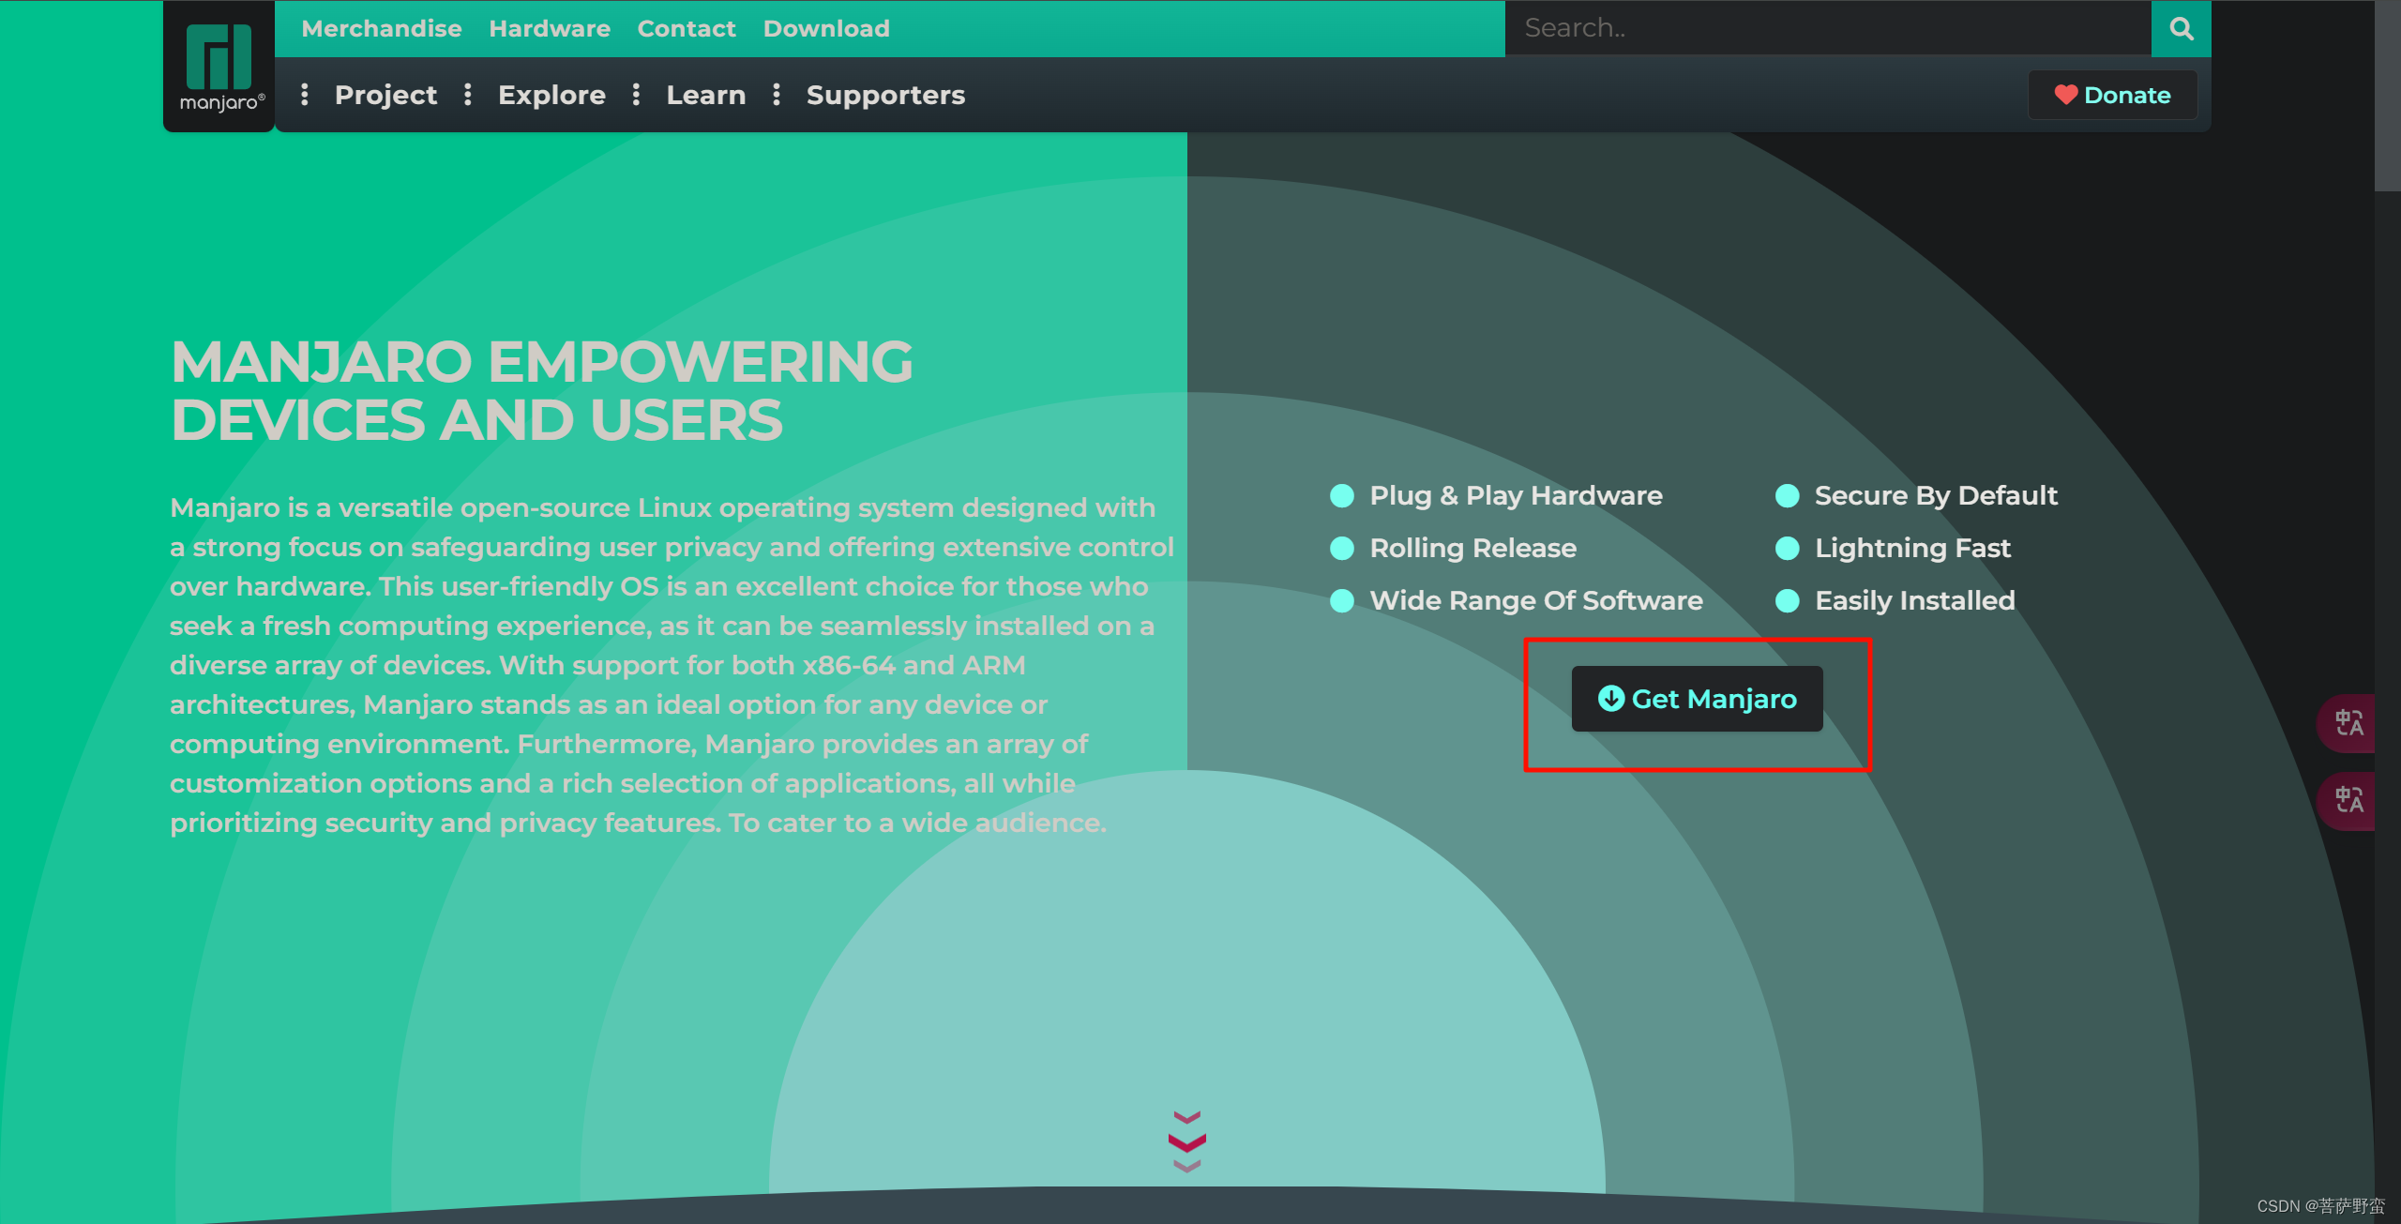Open the Download link in header
The width and height of the screenshot is (2401, 1224).
pos(825,28)
